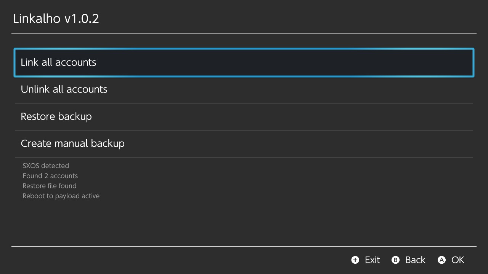Viewport: 488px width, 274px height.
Task: Choose Unlink all accounts
Action: [x=244, y=89]
